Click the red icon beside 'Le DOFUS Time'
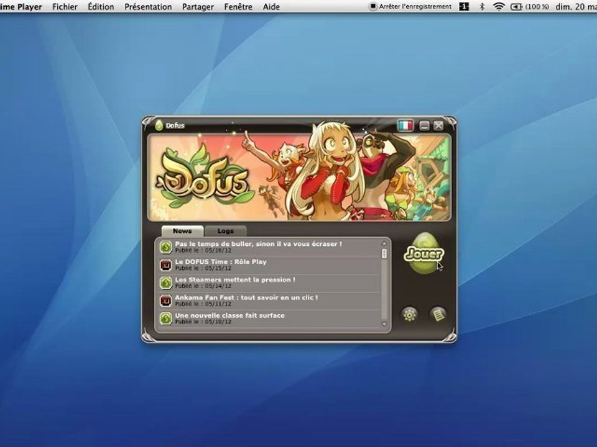597x447 pixels. (x=165, y=265)
